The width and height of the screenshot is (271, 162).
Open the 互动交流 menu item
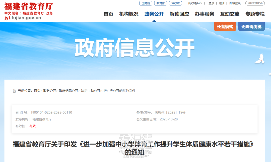tap(230, 14)
